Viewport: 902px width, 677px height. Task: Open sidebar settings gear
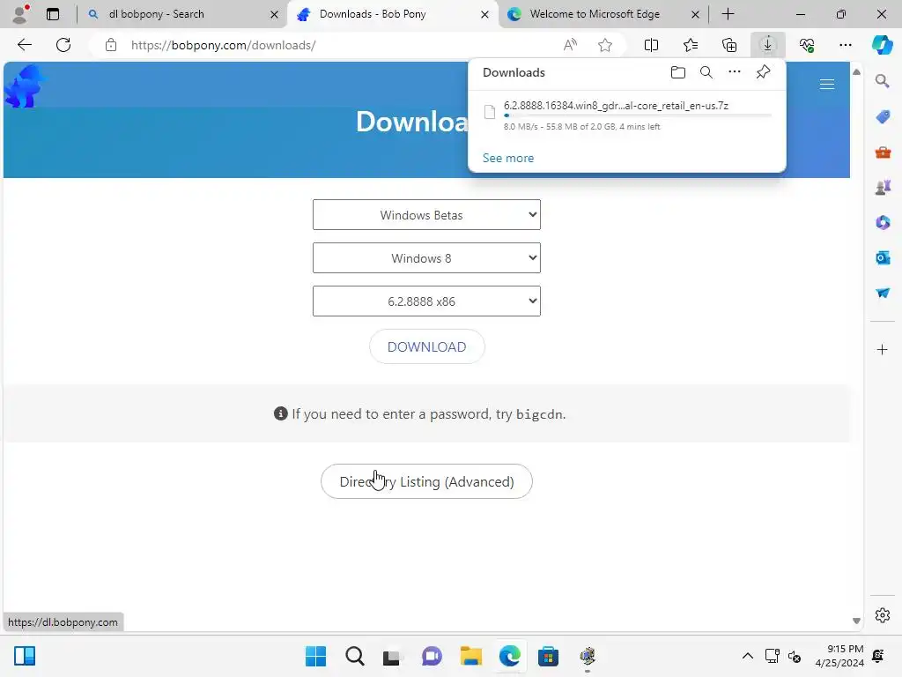[883, 615]
